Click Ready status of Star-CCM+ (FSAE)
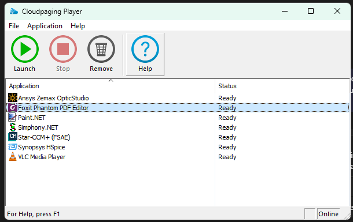 coord(227,137)
